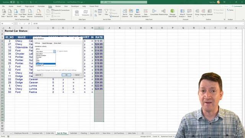Switch to the Developer ribbon tab
The width and height of the screenshot is (245, 138).
(x=75, y=6)
